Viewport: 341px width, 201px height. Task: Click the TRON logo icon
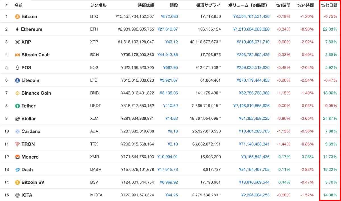17,144
